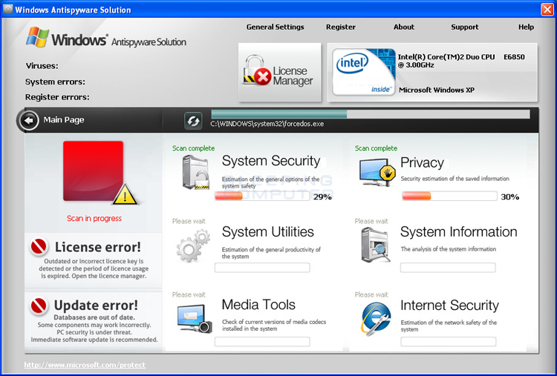Click the System Utilities gears icon
The width and height of the screenshot is (557, 376).
(193, 245)
